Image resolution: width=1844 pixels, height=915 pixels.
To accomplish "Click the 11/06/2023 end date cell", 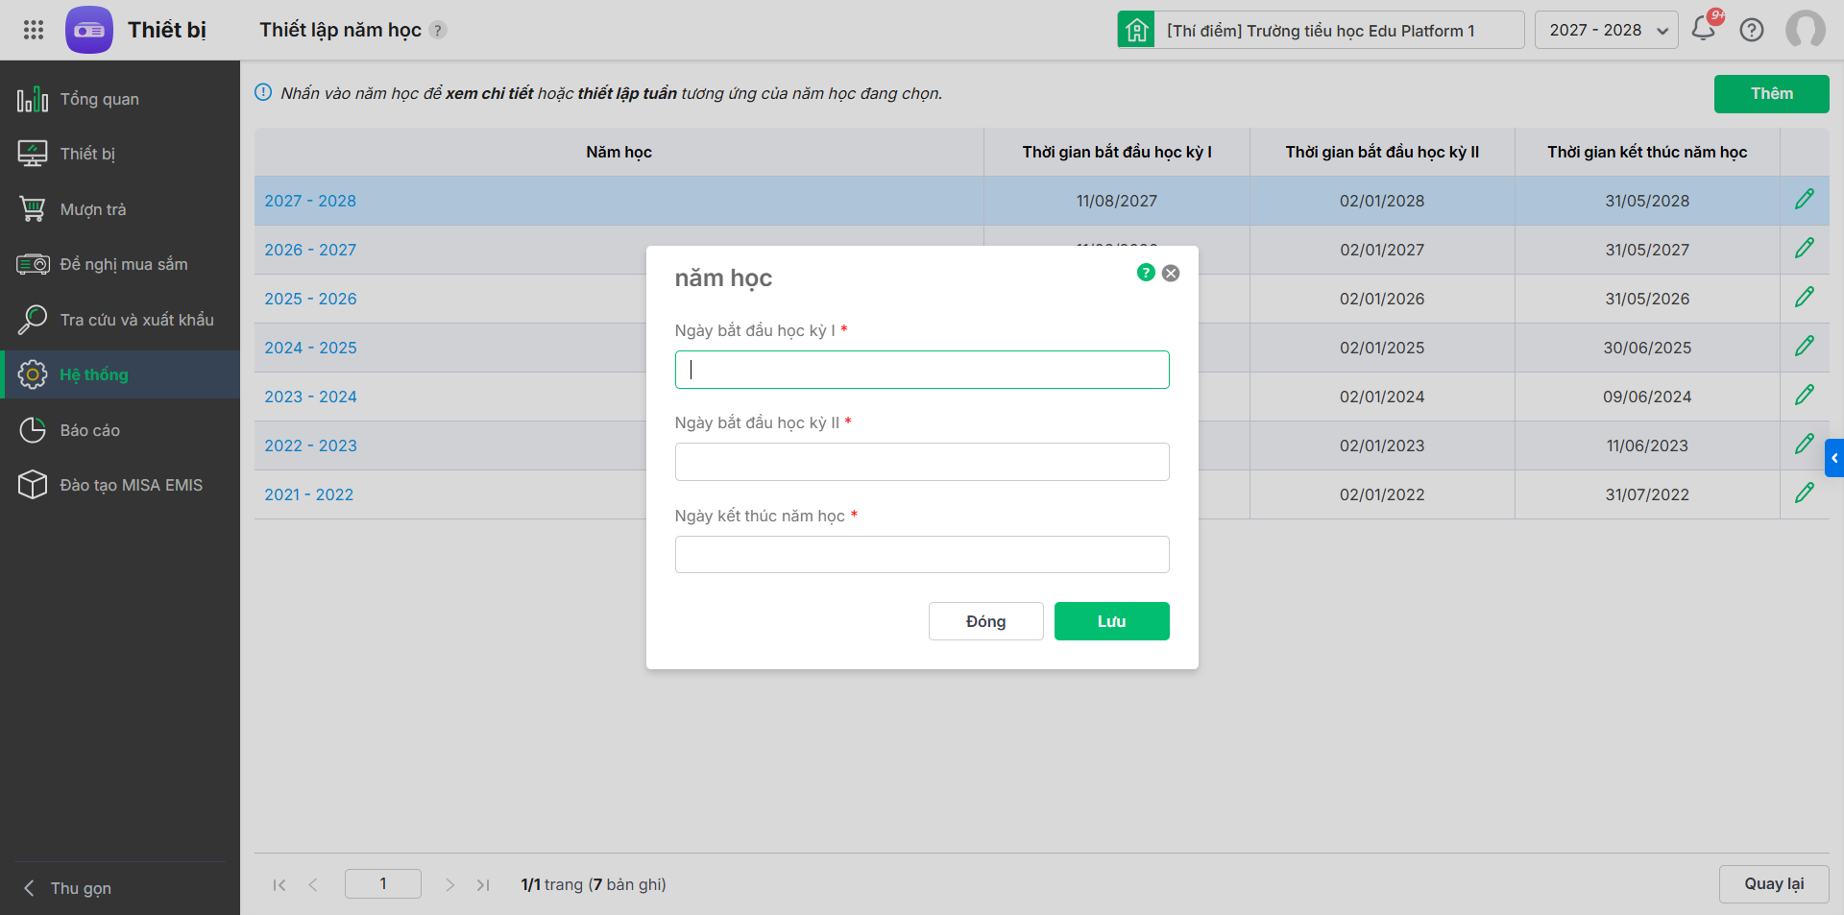I will pos(1647,445).
